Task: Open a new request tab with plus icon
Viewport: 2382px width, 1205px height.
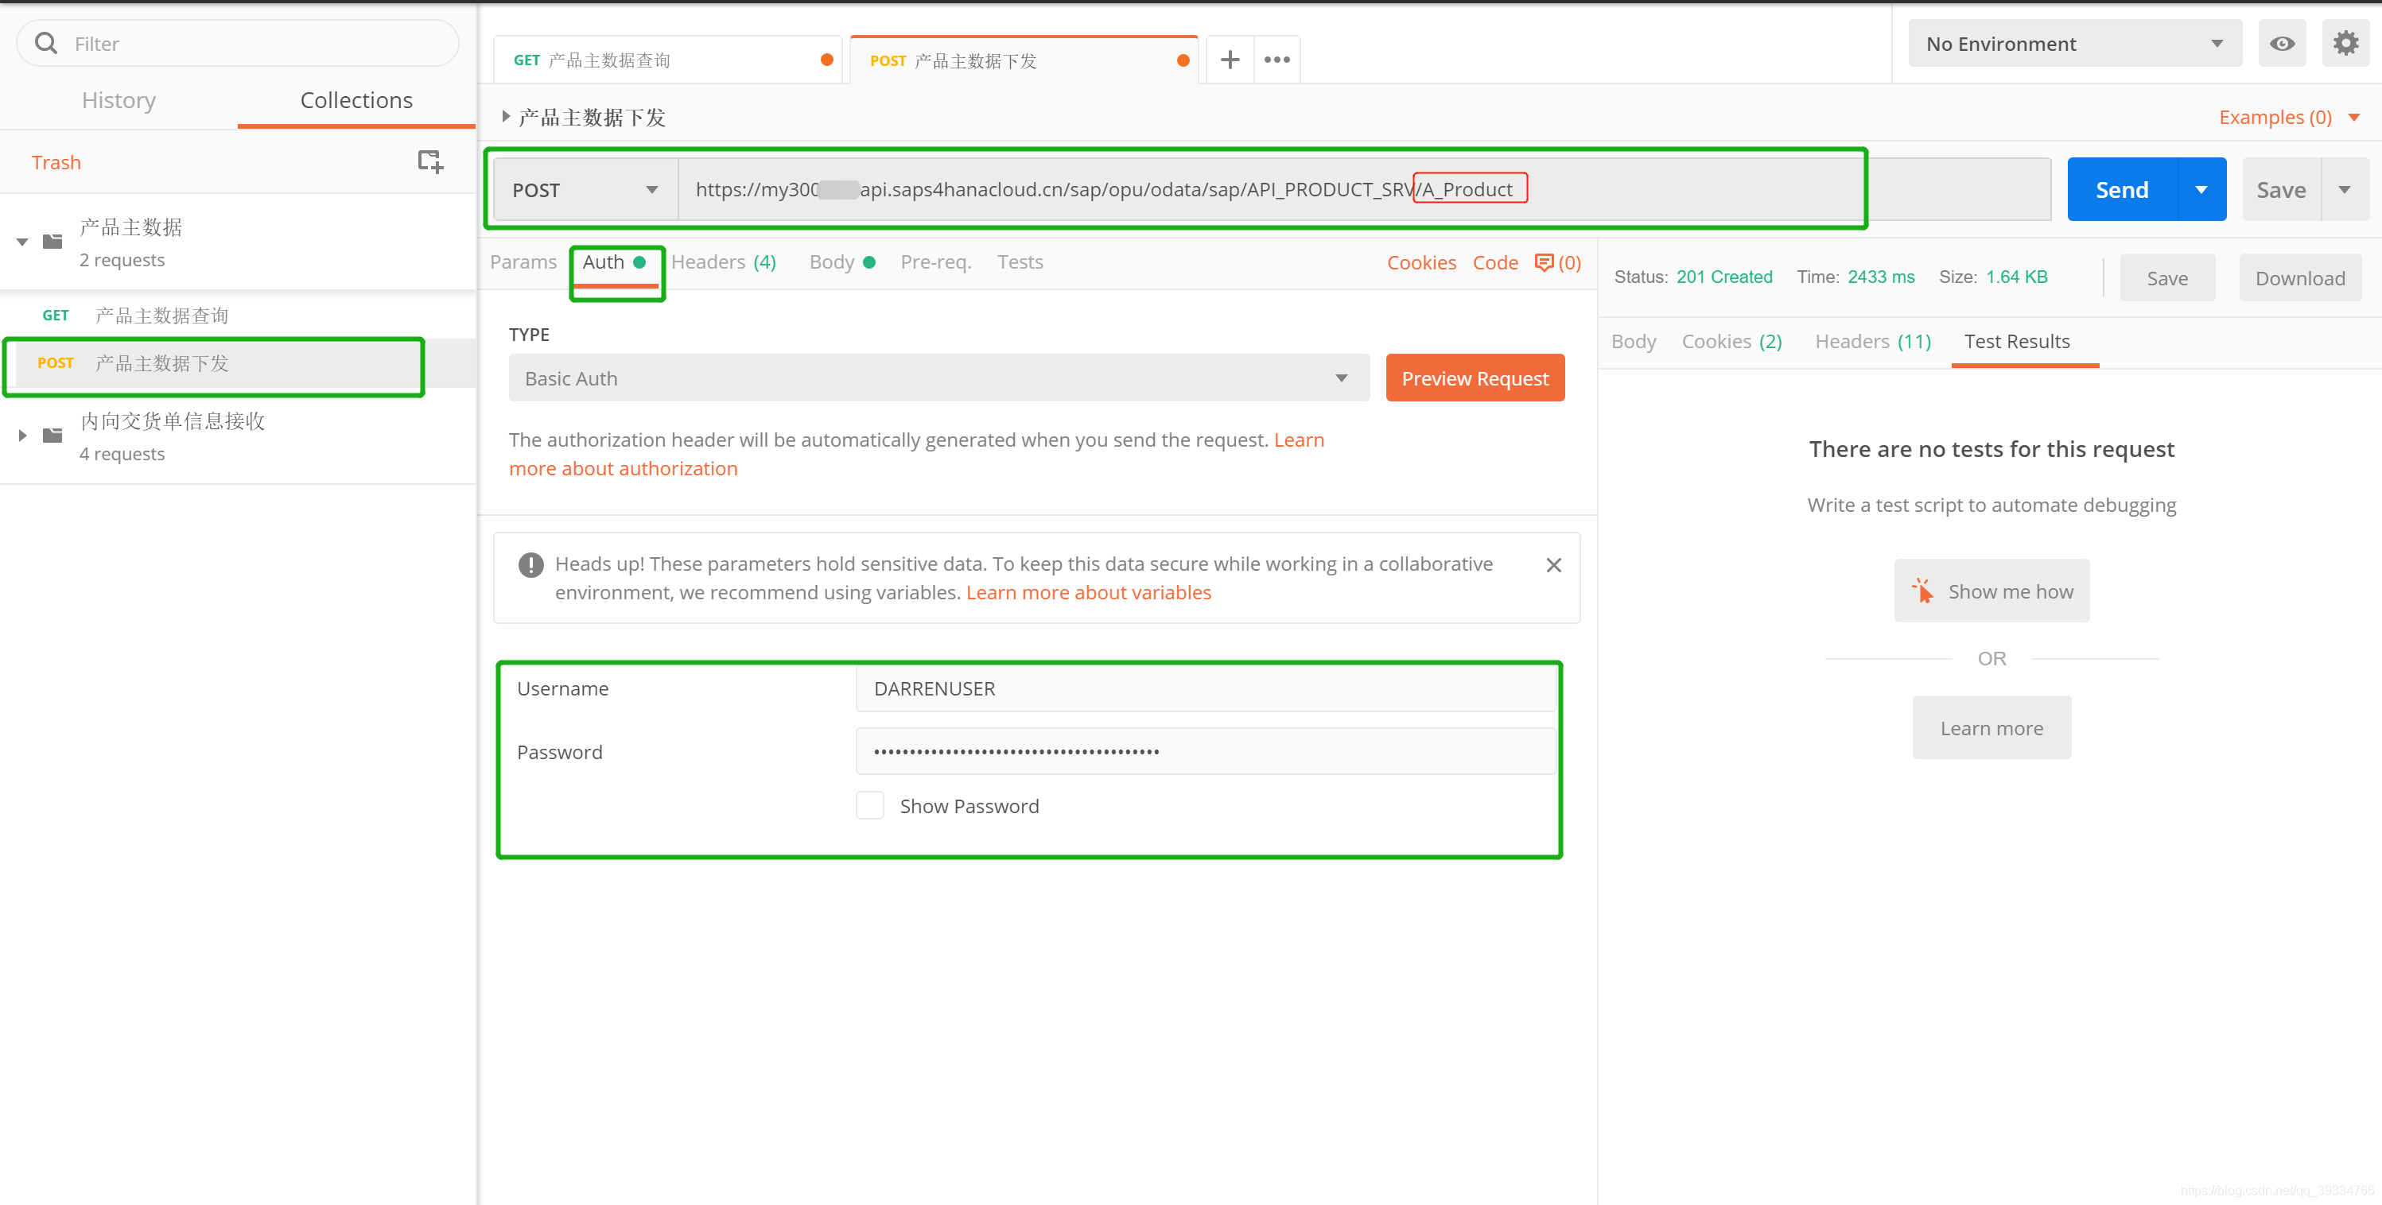Action: coord(1230,60)
